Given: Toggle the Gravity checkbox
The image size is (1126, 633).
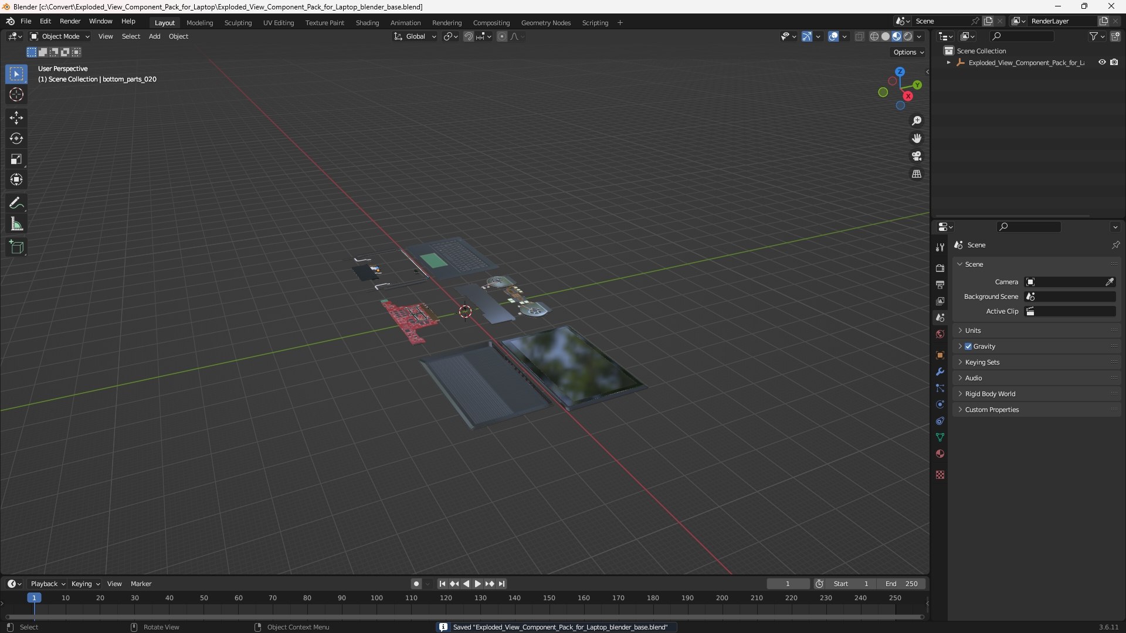Looking at the screenshot, I should (968, 346).
